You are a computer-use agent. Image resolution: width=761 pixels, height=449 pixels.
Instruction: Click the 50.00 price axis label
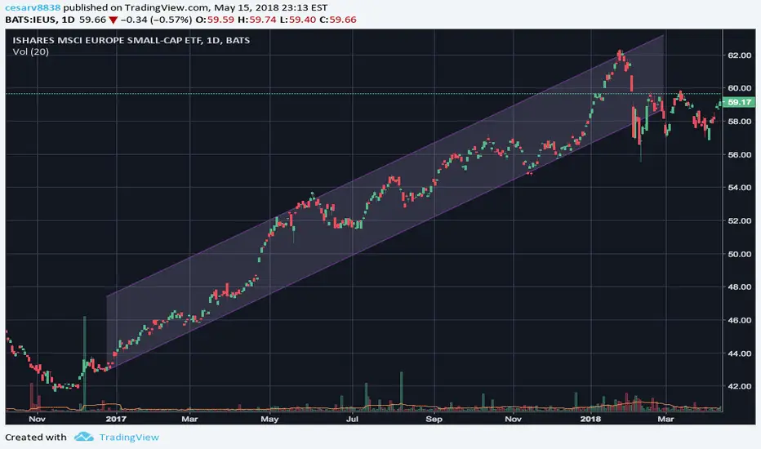pyautogui.click(x=740, y=255)
